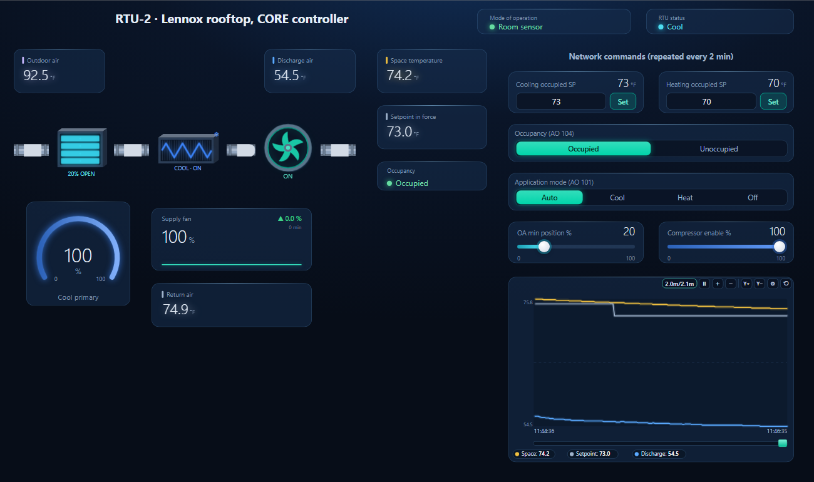Pause the trend chart
The height and width of the screenshot is (482, 814).
[704, 284]
